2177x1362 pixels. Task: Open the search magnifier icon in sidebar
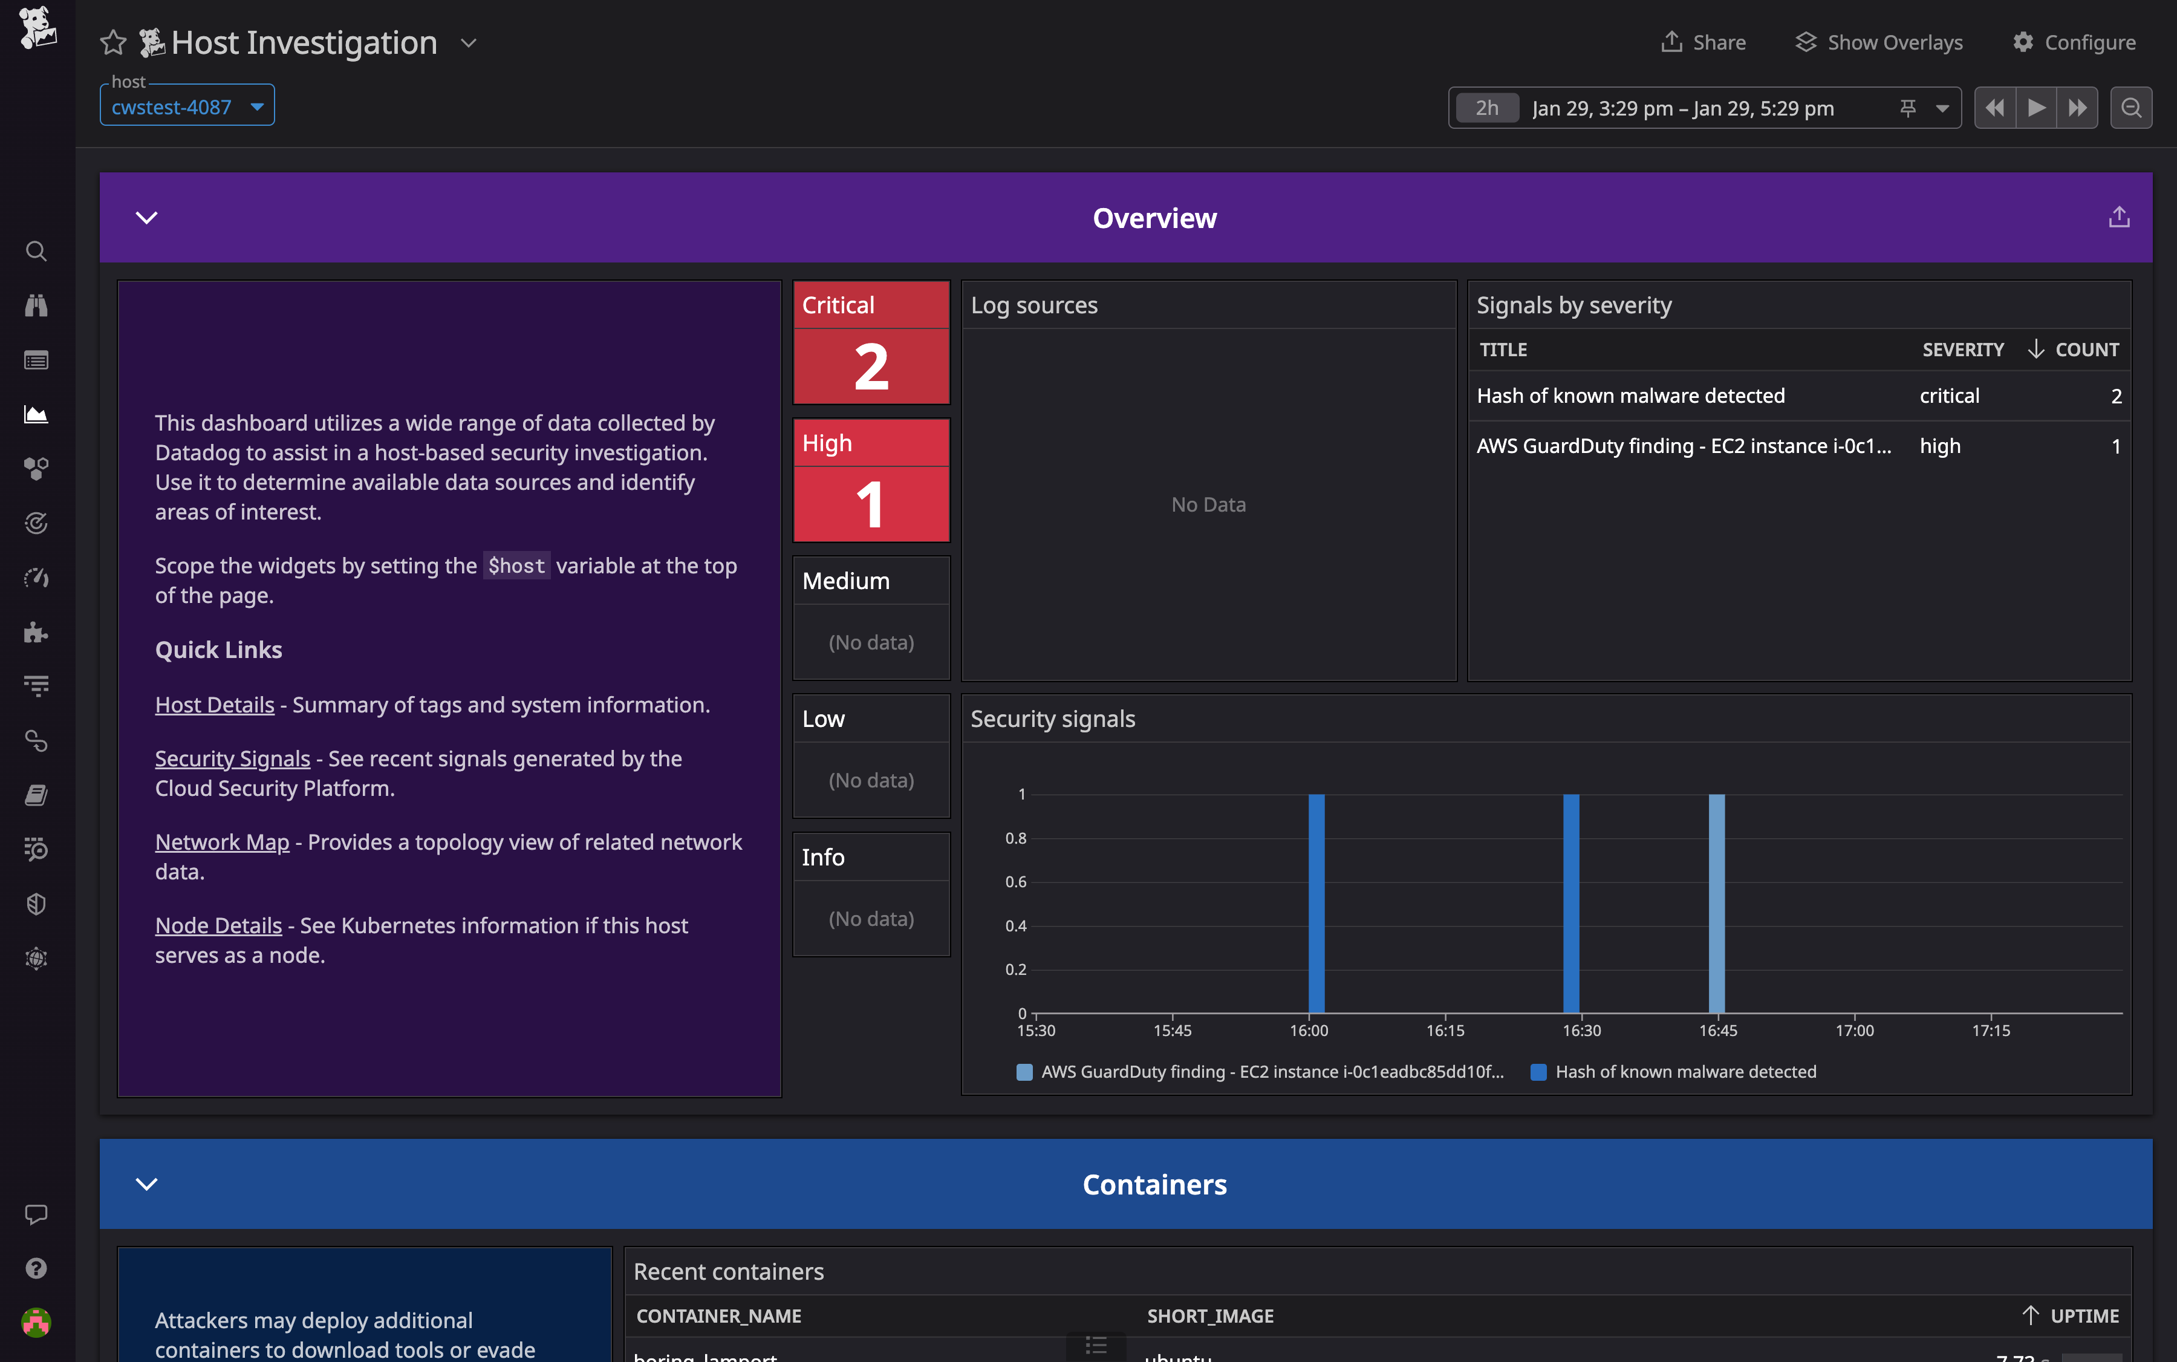tap(36, 250)
